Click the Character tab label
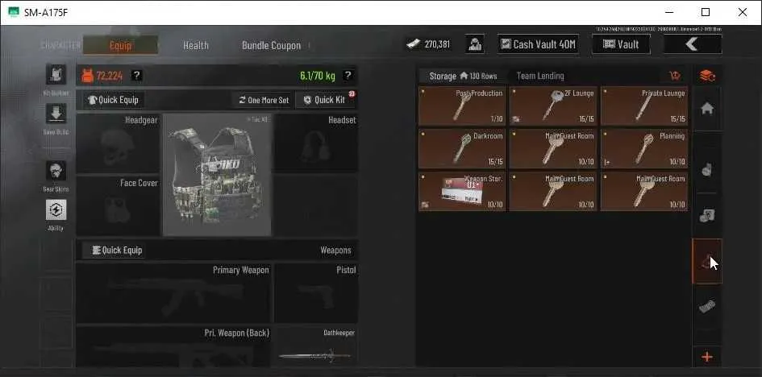Screen dimensions: 762x377 tap(60, 45)
